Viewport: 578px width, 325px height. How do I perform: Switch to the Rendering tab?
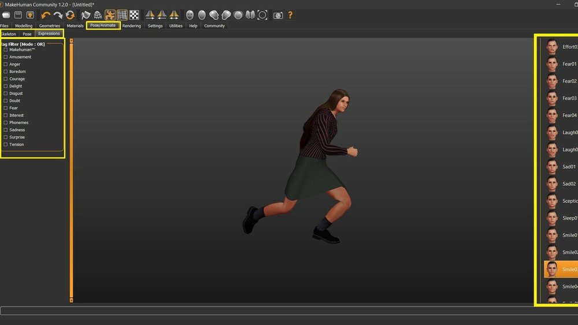[x=131, y=26]
